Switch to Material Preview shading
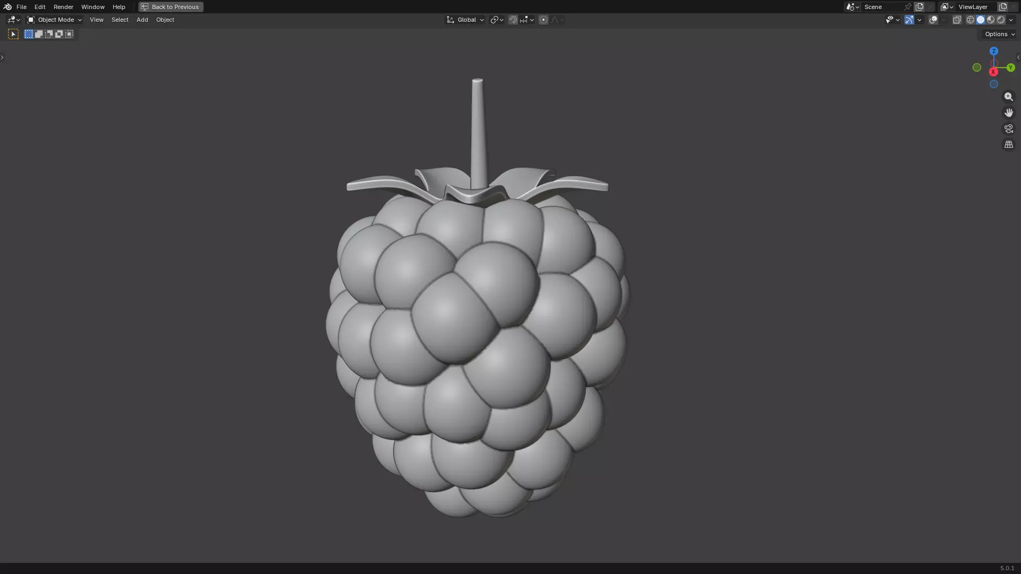 pyautogui.click(x=991, y=20)
